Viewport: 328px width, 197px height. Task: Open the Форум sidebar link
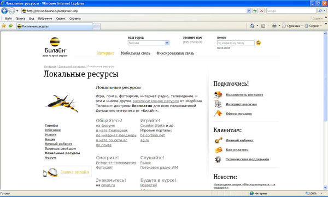[50, 158]
